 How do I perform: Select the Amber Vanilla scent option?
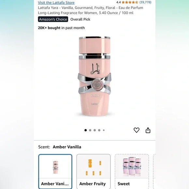[55, 171]
